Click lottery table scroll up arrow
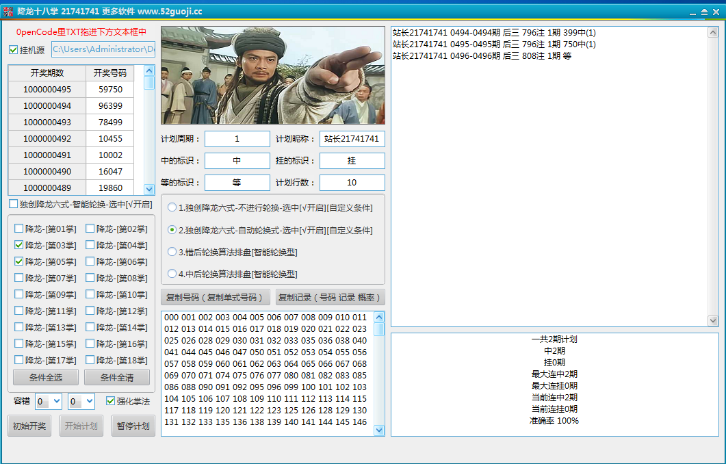This screenshot has width=726, height=464. 149,71
